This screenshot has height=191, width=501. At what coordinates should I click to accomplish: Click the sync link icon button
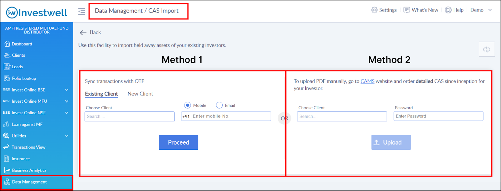[x=487, y=49]
